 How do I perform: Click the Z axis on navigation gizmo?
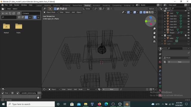click(150, 18)
